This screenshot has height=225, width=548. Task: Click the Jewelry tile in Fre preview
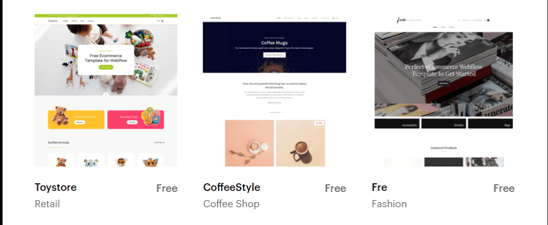click(x=443, y=124)
